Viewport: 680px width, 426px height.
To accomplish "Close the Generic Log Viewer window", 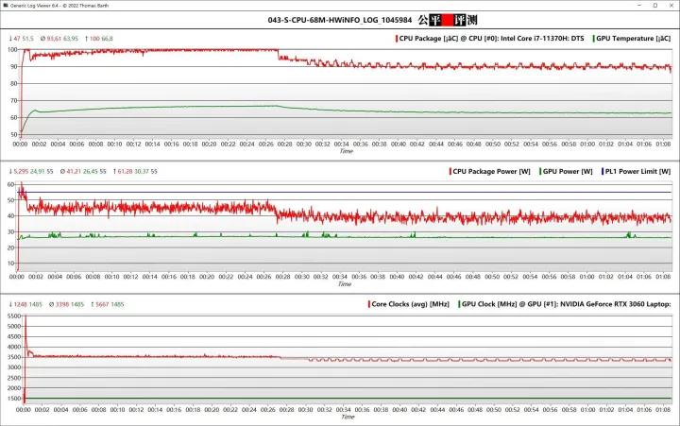I will (671, 6).
